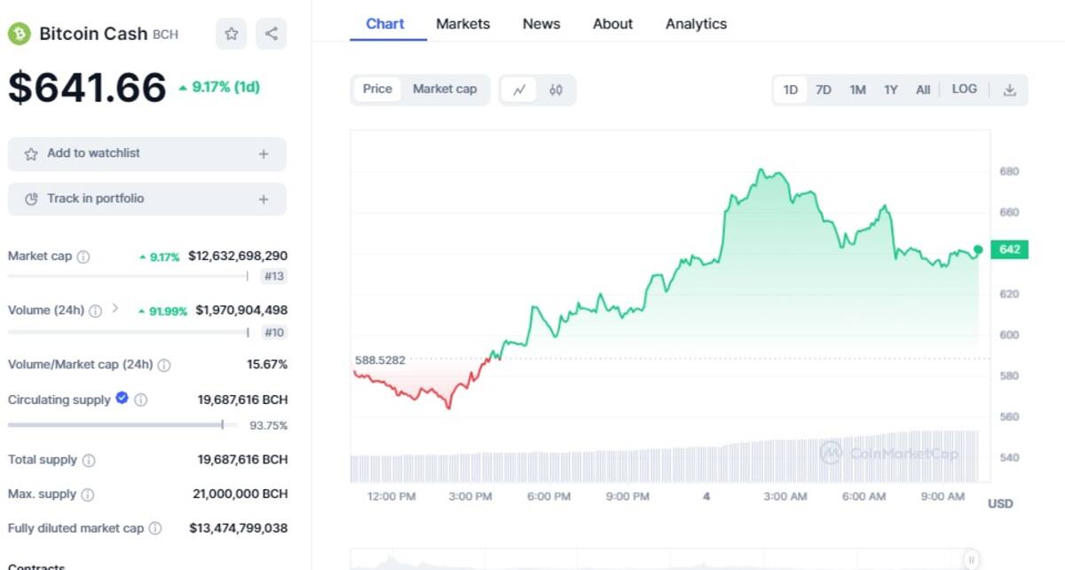This screenshot has width=1065, height=570.
Task: Click the #13 market cap rank badge
Action: pos(274,276)
